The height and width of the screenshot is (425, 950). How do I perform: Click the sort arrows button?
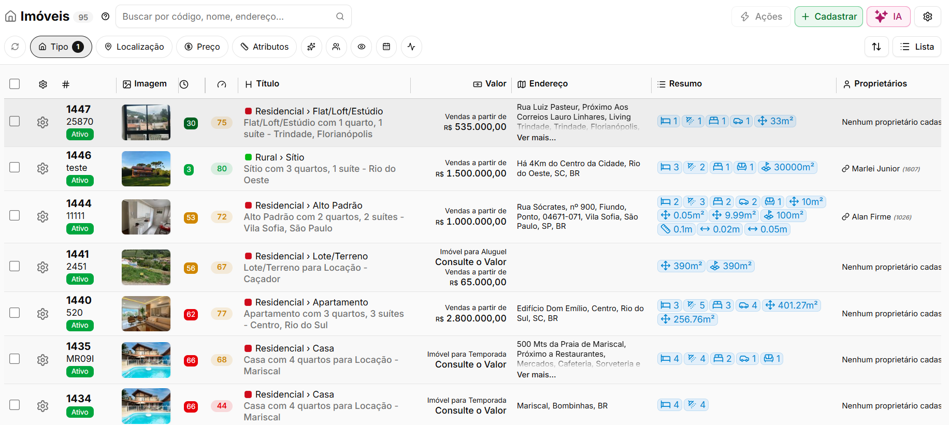click(876, 47)
